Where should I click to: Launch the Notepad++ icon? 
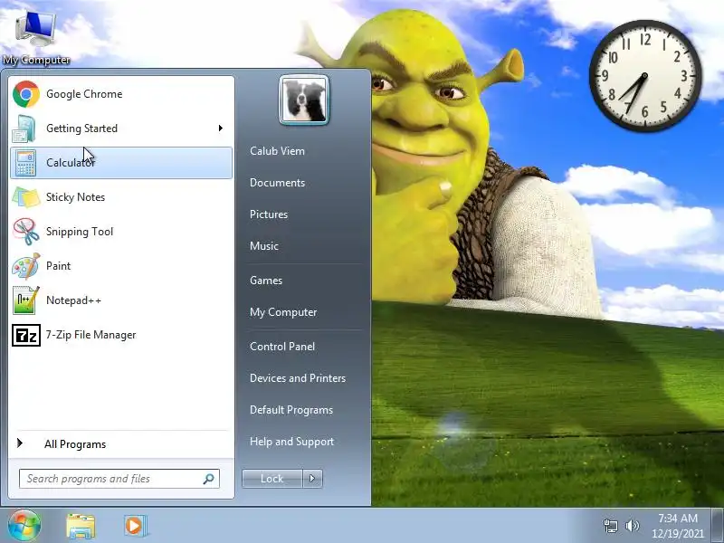tap(26, 300)
